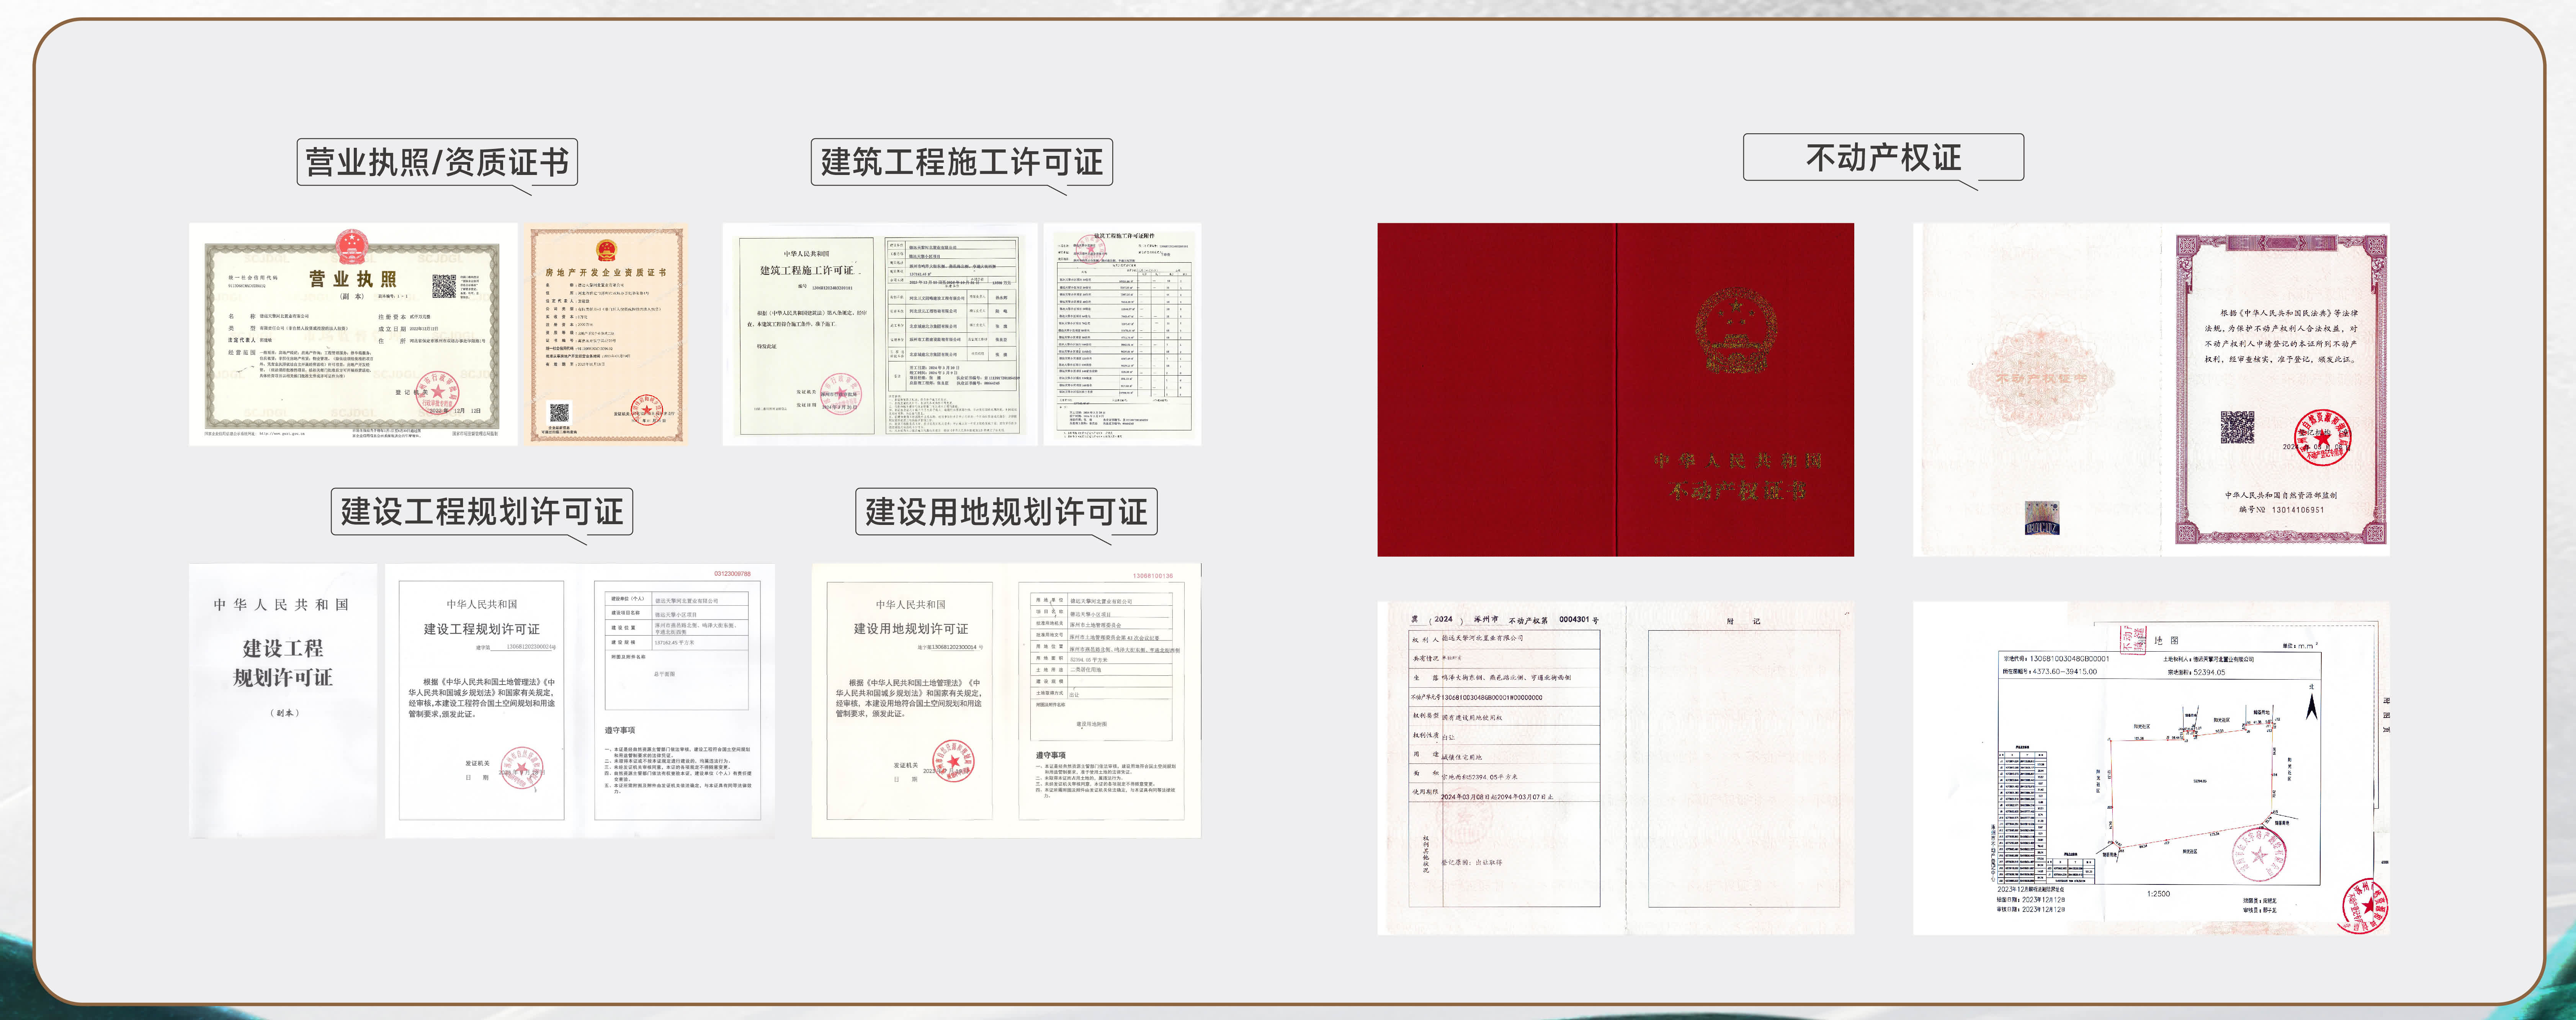Screen dimensions: 2576x1020
Task: Open the 建筑工程施工许可证 document spread image
Action: pyautogui.click(x=880, y=334)
